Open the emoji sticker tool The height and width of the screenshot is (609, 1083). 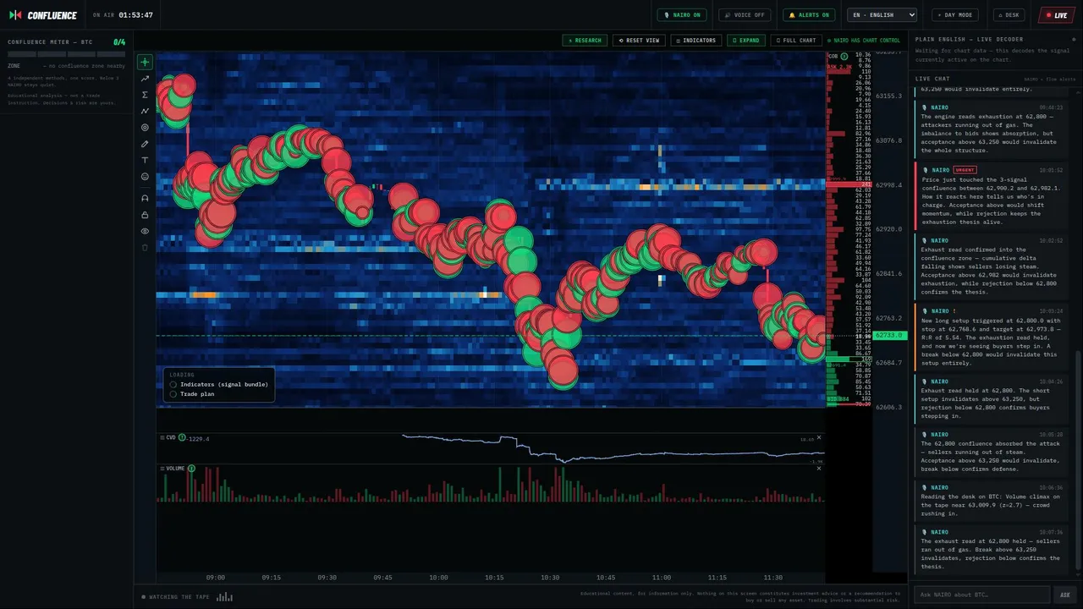[x=145, y=177]
